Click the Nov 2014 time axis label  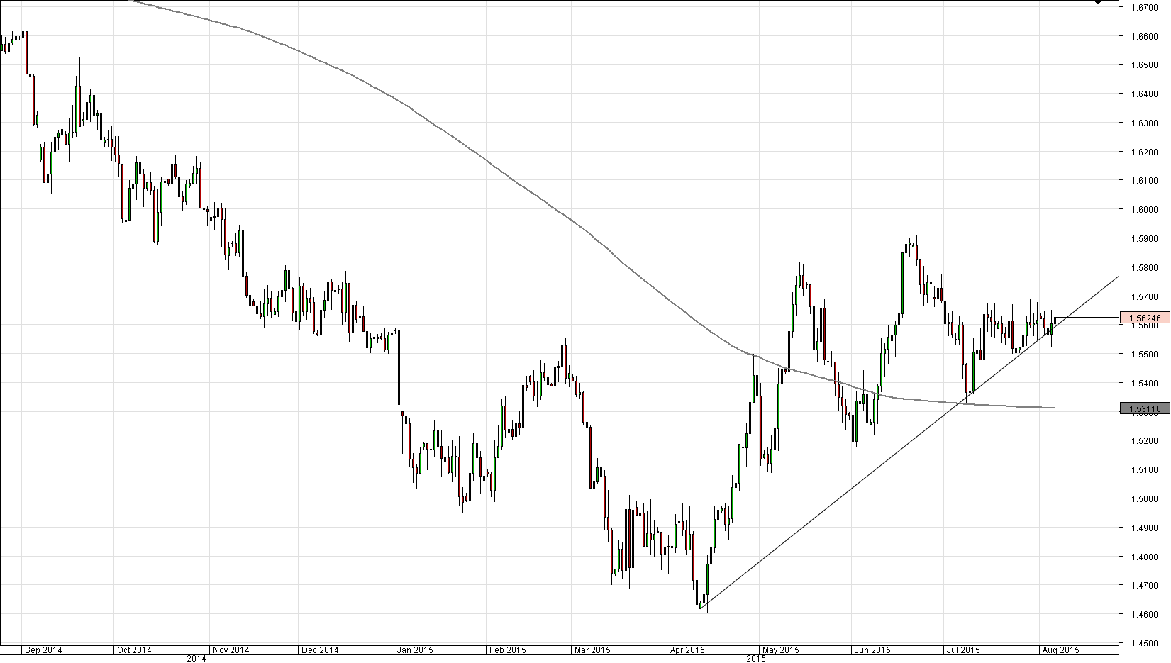(231, 650)
